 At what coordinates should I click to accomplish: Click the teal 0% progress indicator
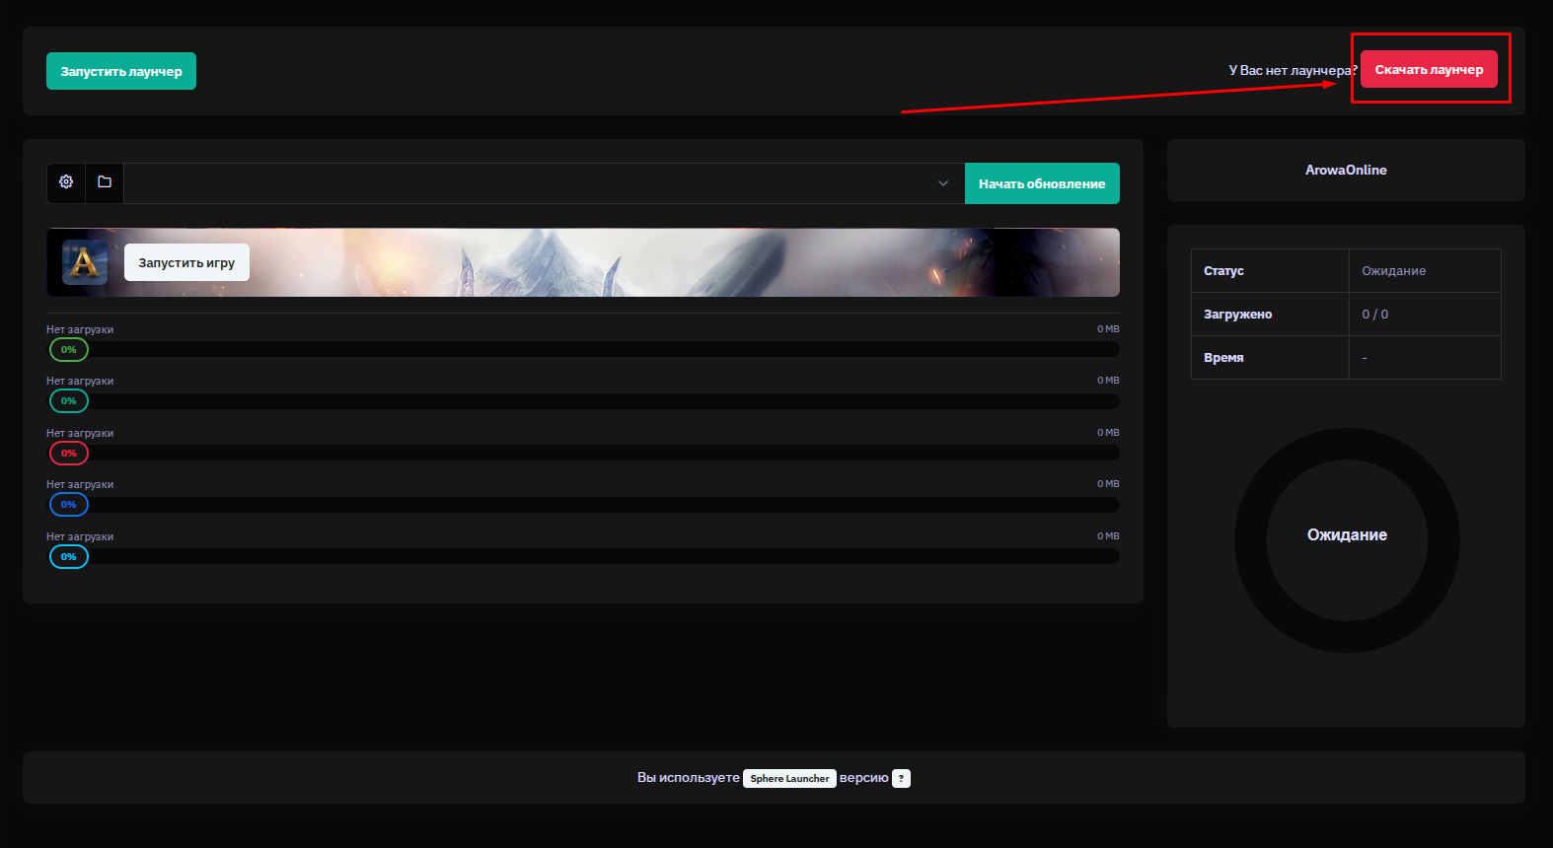click(69, 401)
